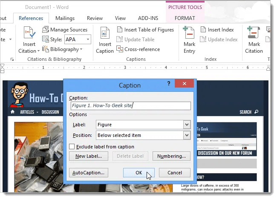Click the search magnifier on the web page
The width and height of the screenshot is (277, 199).
(x=256, y=112)
